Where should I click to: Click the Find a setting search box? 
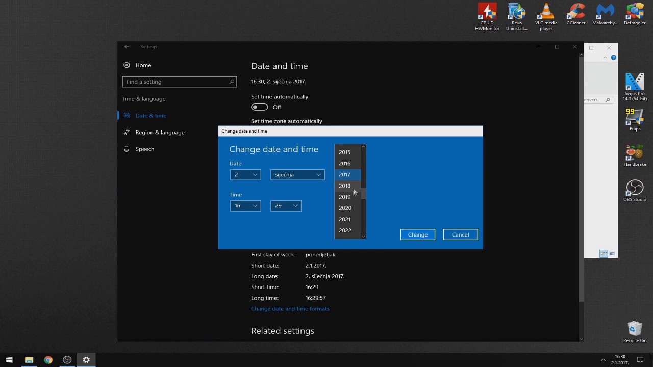point(180,82)
